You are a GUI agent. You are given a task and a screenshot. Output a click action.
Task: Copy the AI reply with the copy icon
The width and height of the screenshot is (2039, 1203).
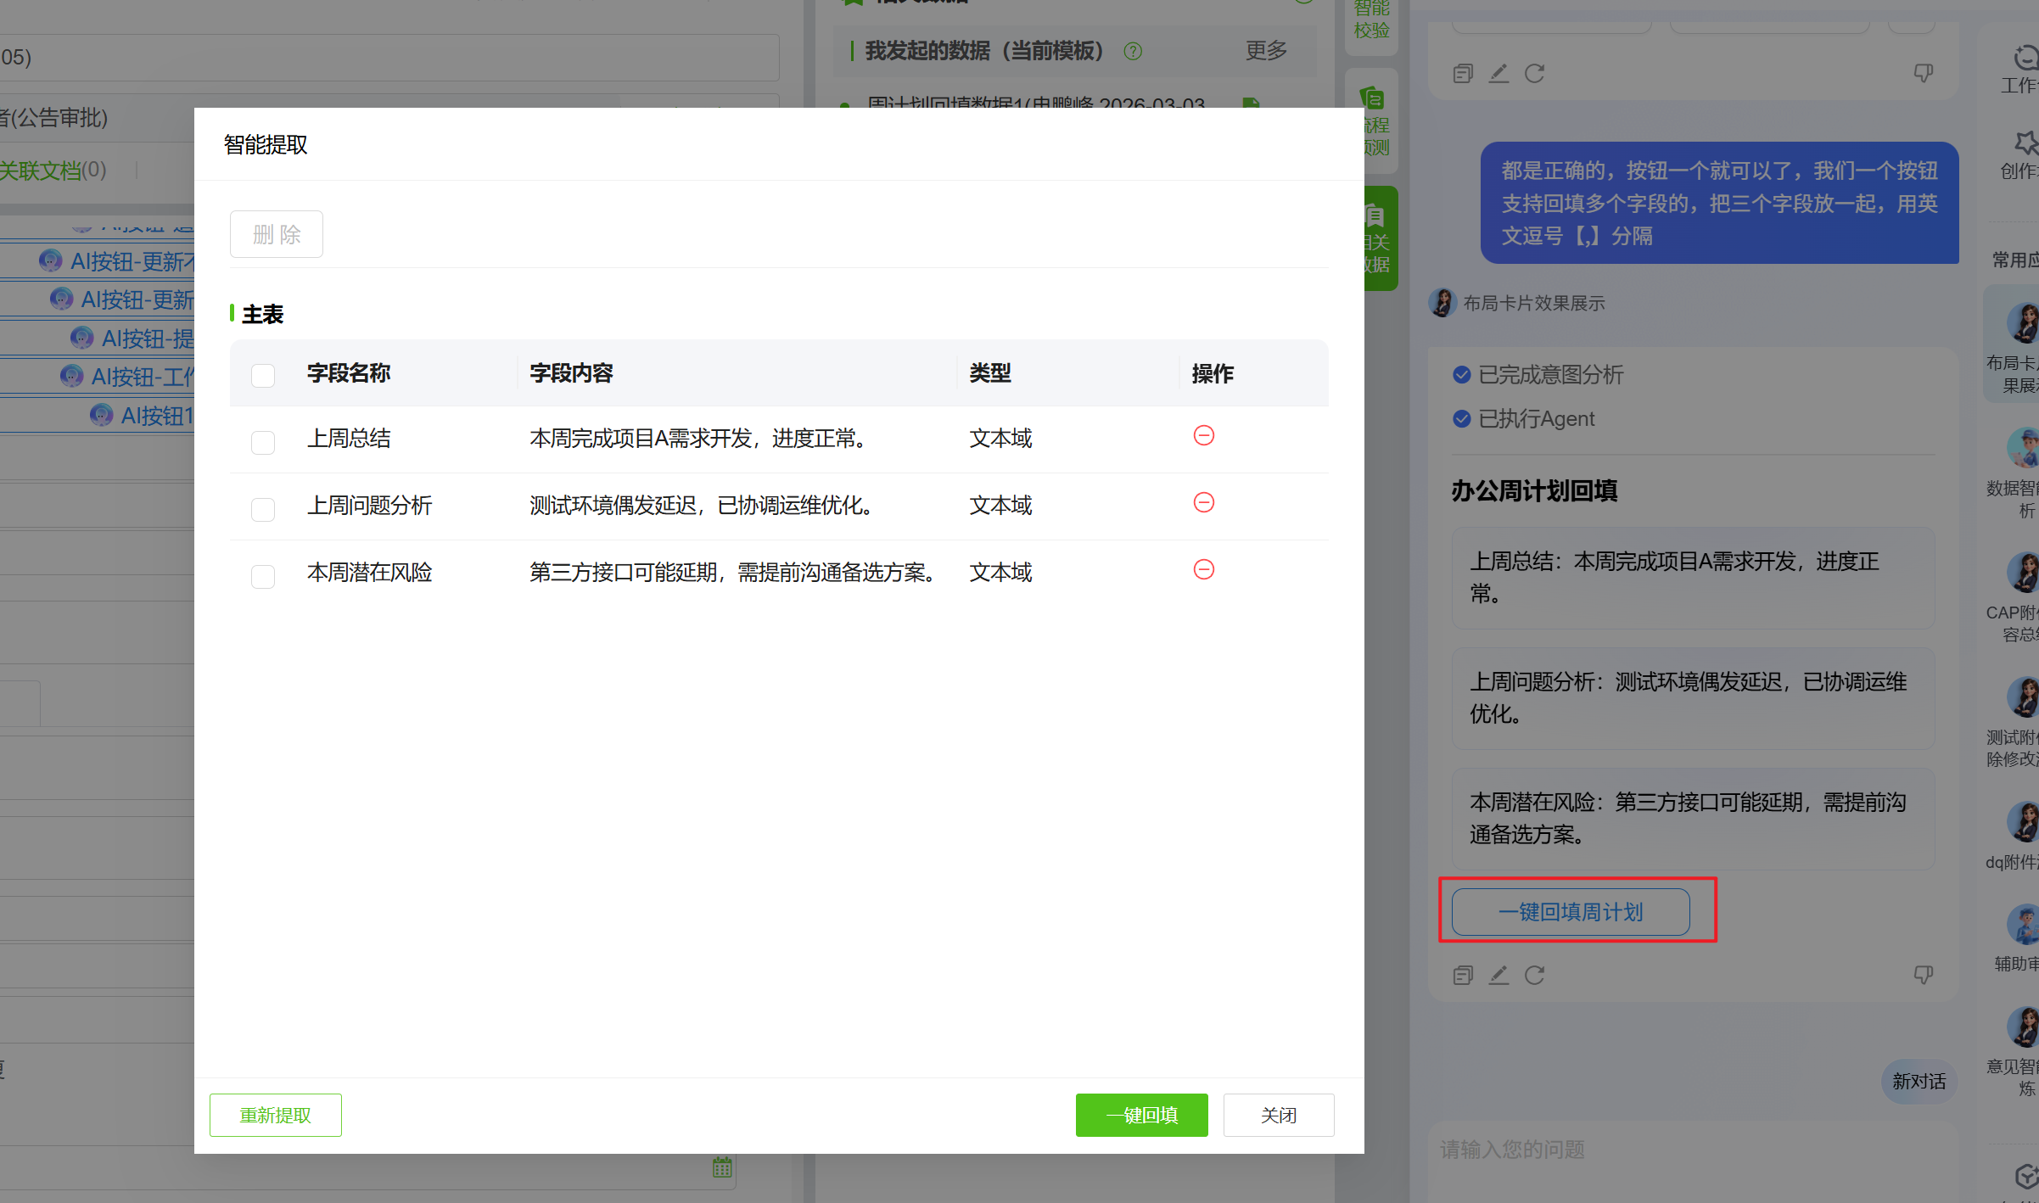1463,976
